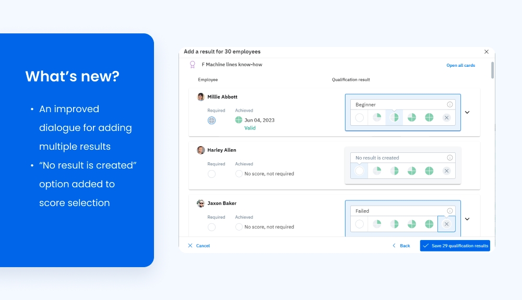The width and height of the screenshot is (522, 300).
Task: Open all cards link
Action: [460, 66]
